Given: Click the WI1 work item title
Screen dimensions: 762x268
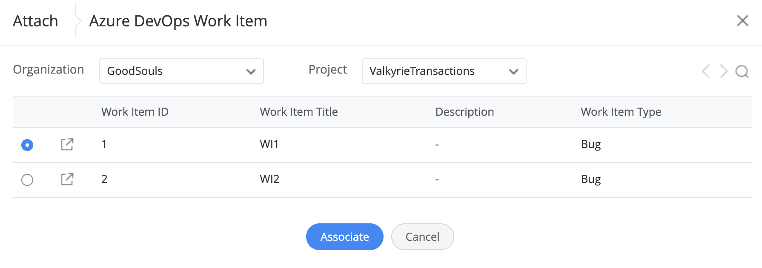Looking at the screenshot, I should [x=269, y=145].
